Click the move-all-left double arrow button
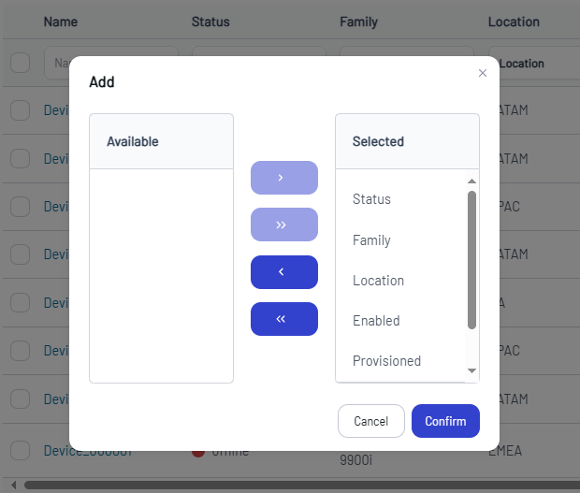580x493 pixels. (x=283, y=319)
